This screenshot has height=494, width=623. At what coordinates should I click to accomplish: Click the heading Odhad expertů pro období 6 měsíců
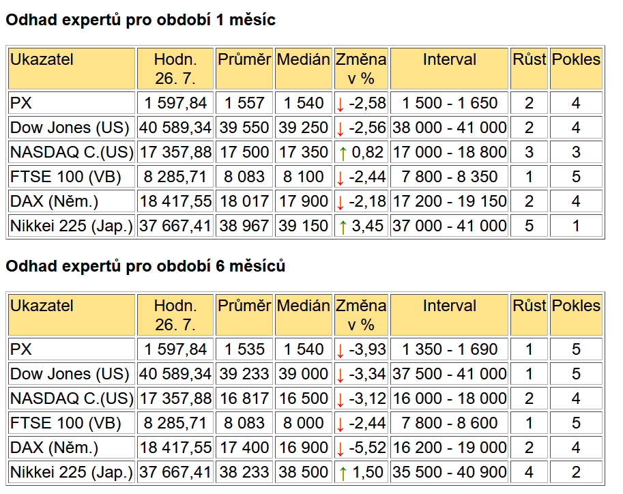(x=145, y=266)
